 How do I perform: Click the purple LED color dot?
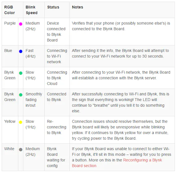coord(20,24)
